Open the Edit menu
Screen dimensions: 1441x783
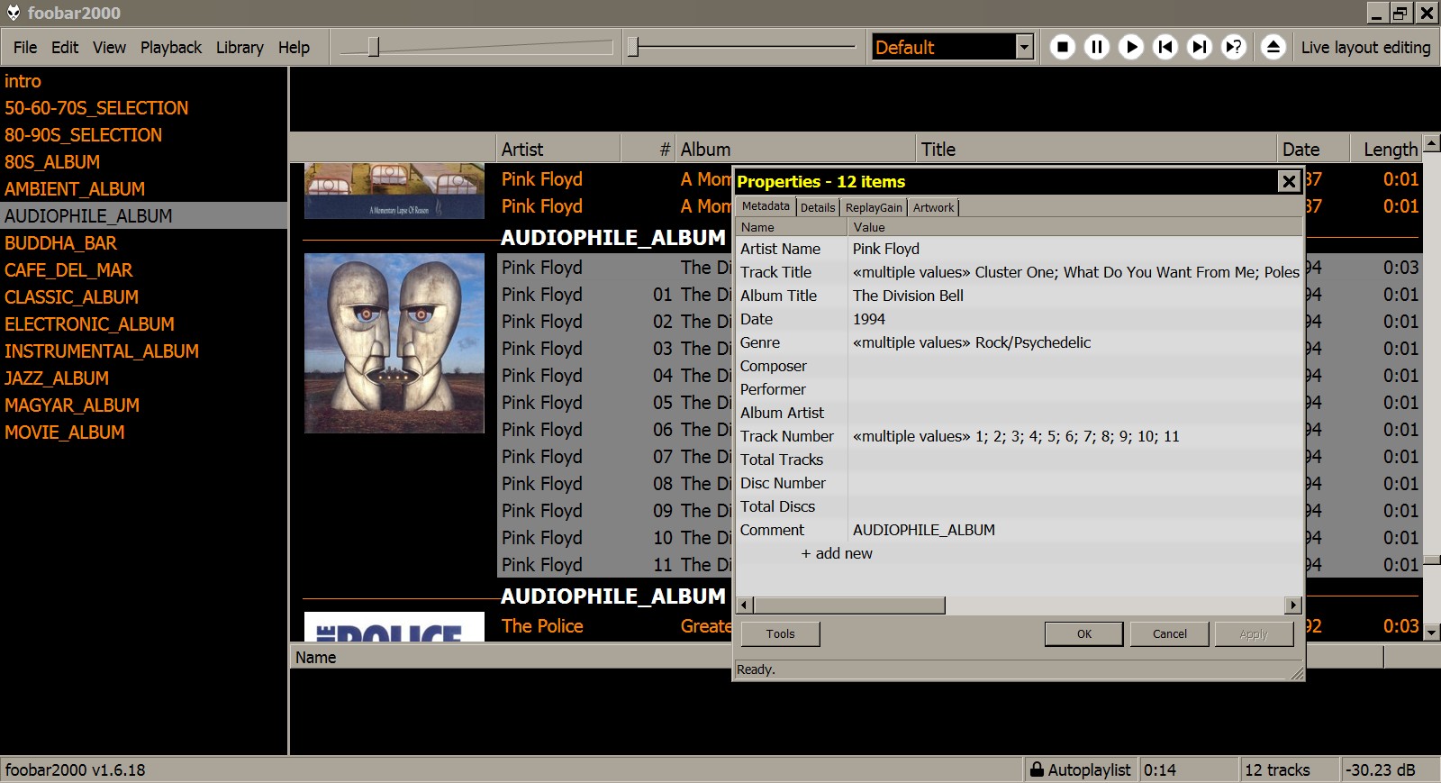click(x=65, y=48)
